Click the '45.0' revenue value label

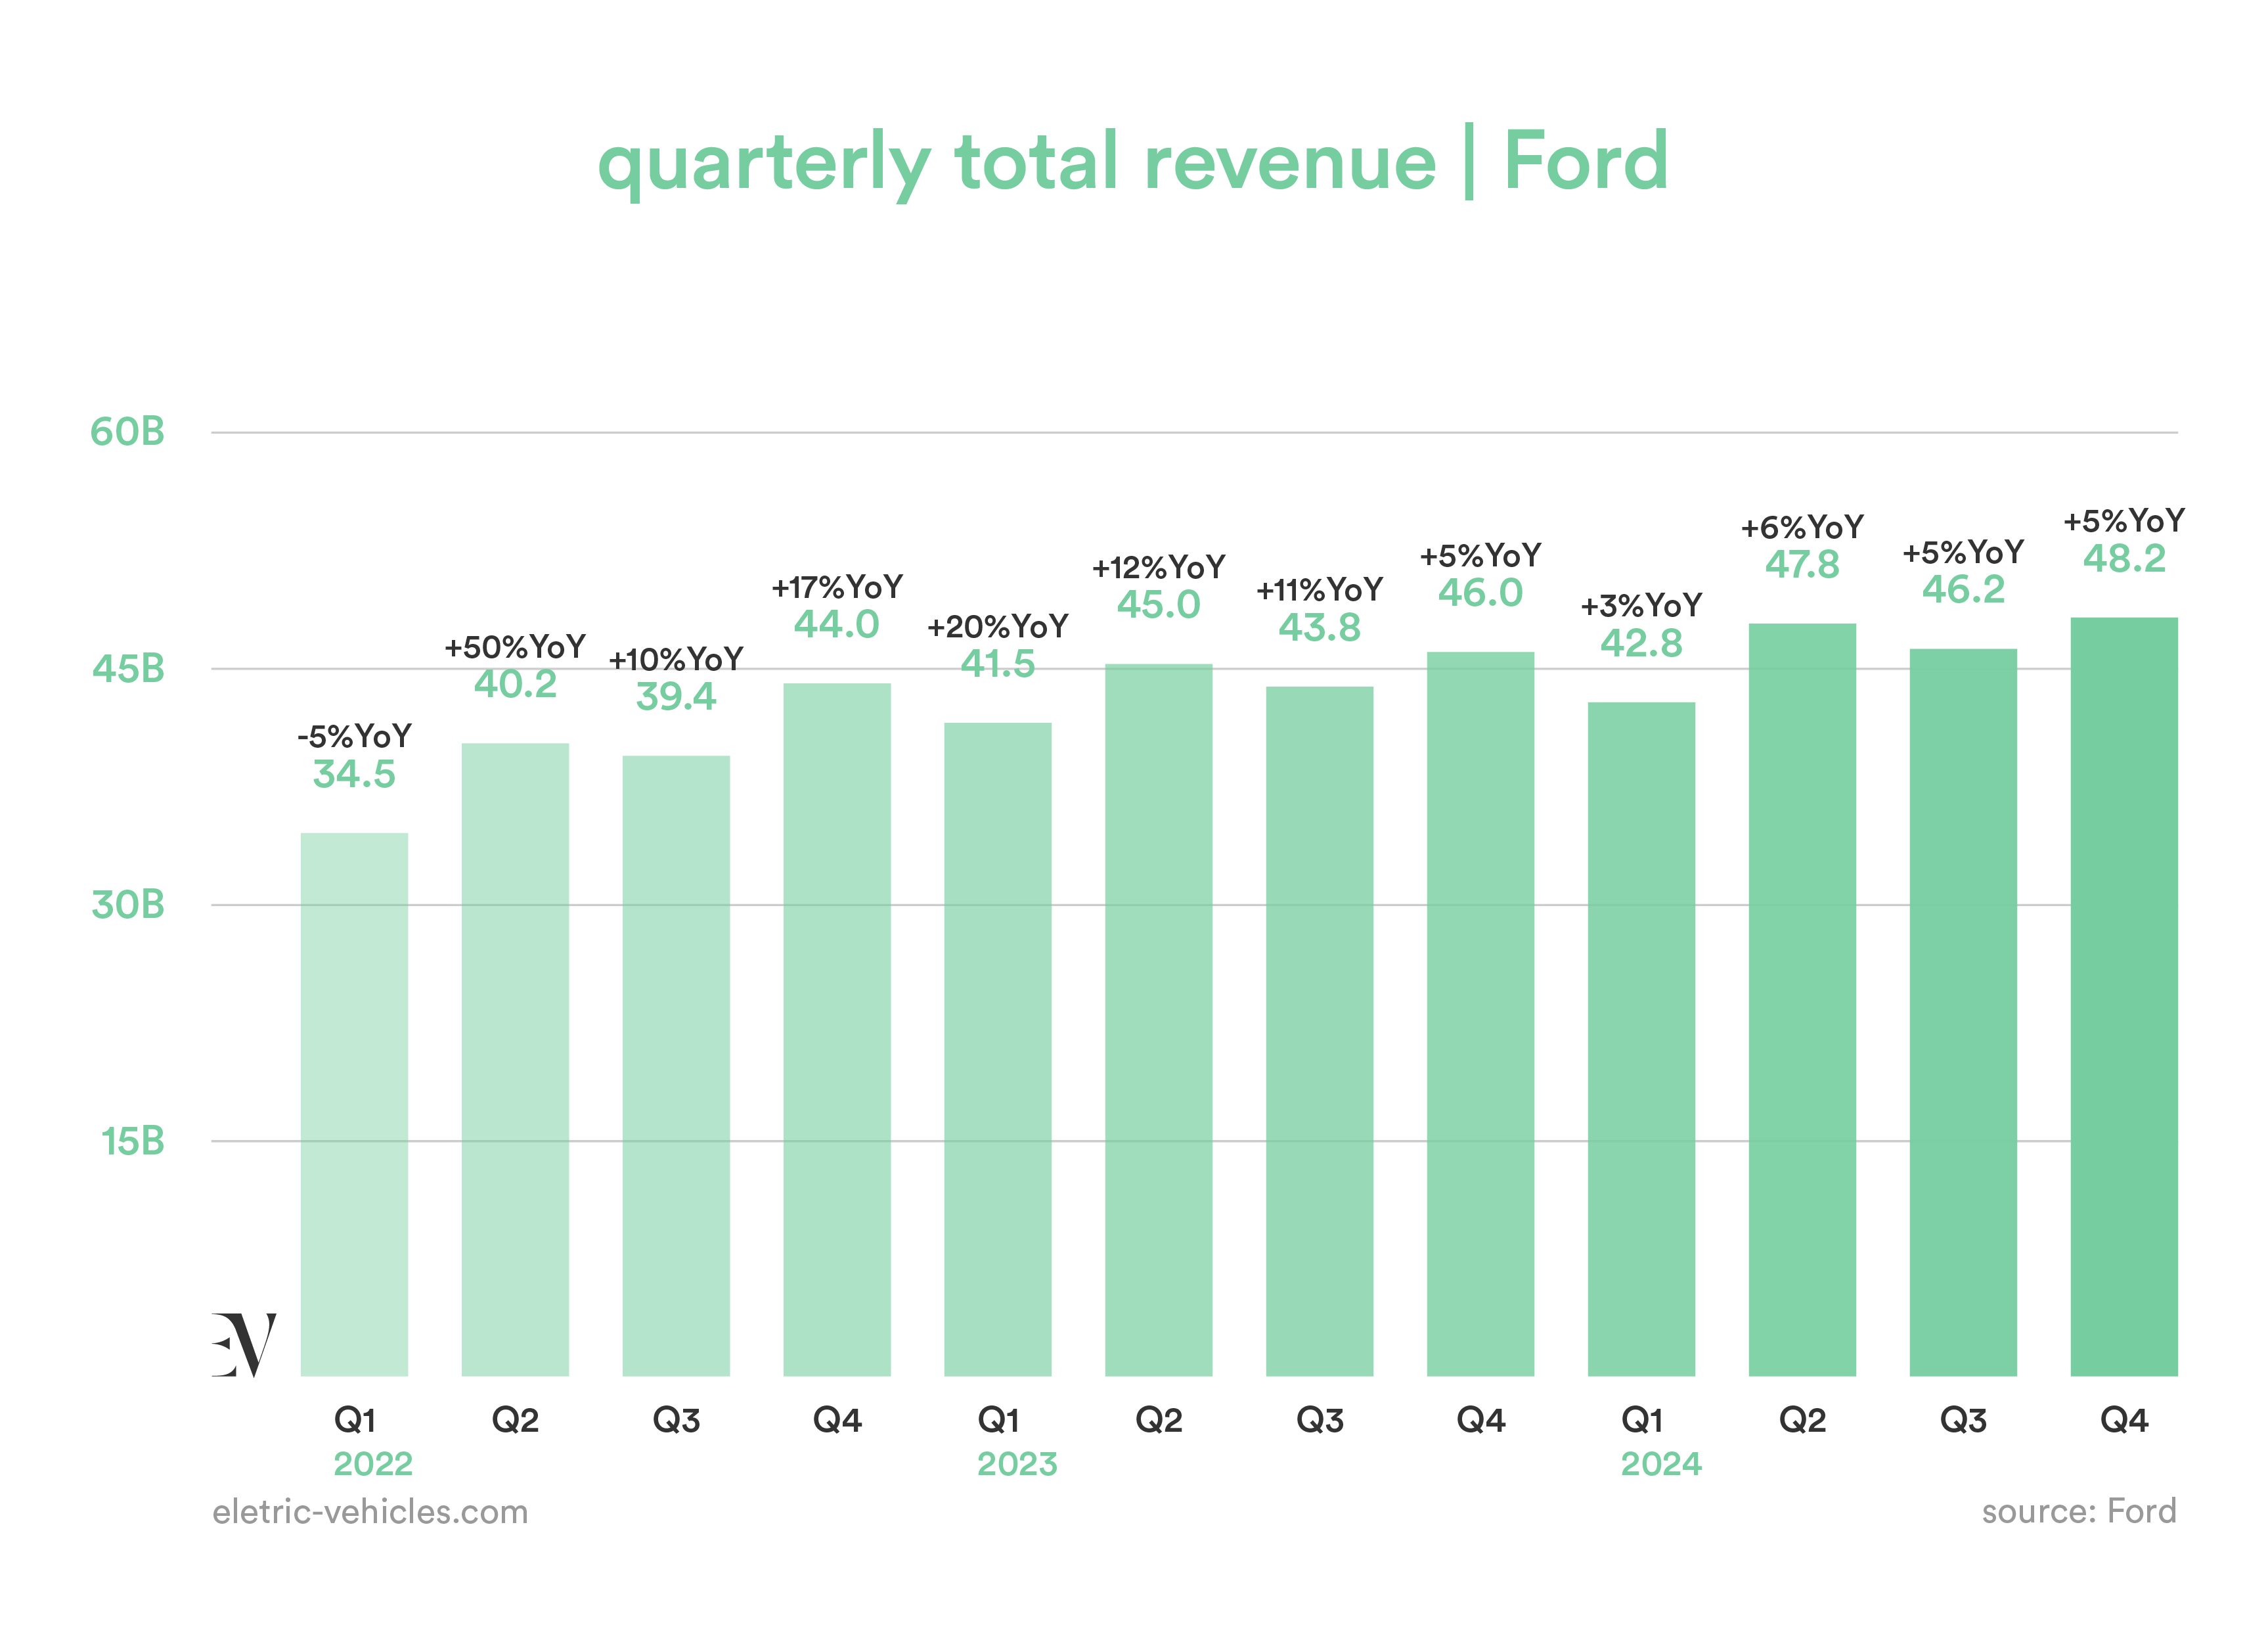click(1159, 605)
